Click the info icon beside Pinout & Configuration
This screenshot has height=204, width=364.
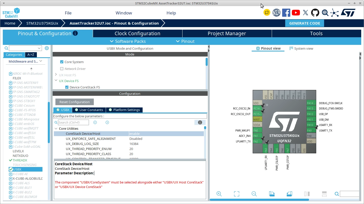75,33
